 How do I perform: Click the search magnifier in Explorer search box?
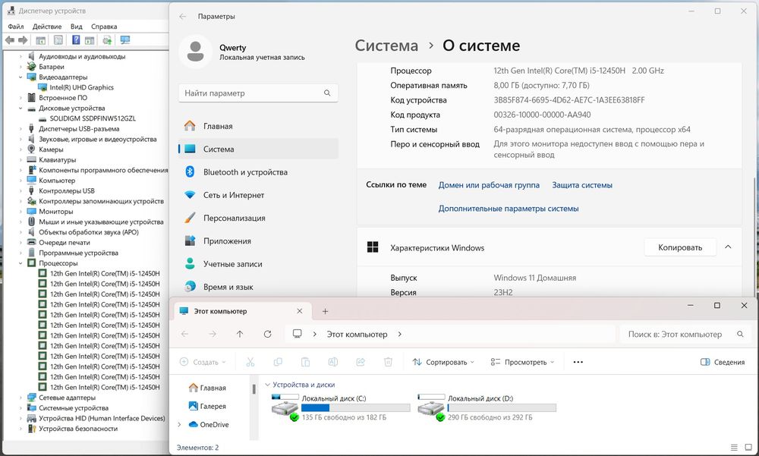740,334
